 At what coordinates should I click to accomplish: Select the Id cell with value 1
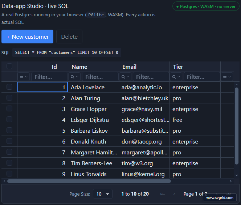(42, 87)
